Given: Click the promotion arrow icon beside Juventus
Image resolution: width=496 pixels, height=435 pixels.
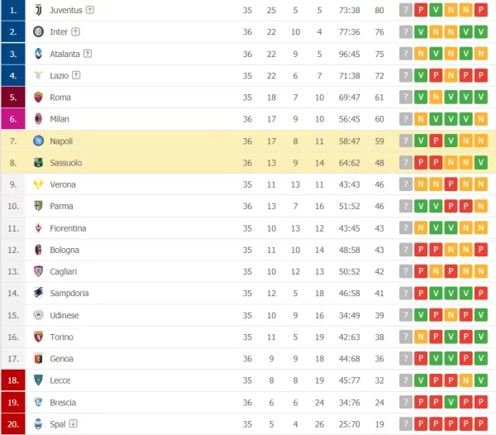Looking at the screenshot, I should (x=90, y=10).
